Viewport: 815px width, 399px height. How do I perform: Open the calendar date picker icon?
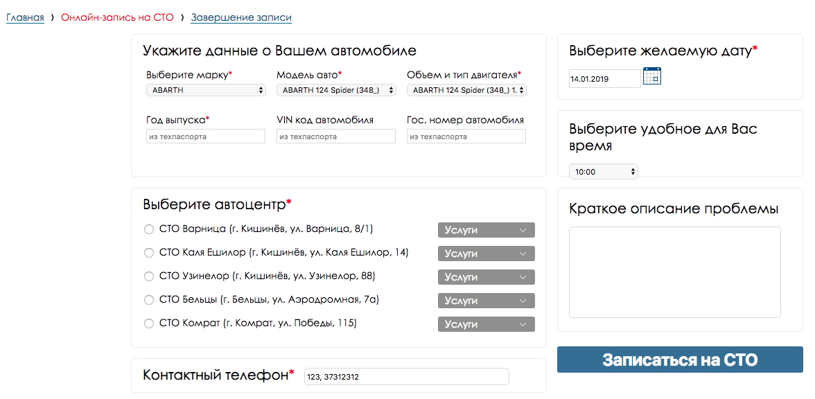[x=651, y=76]
